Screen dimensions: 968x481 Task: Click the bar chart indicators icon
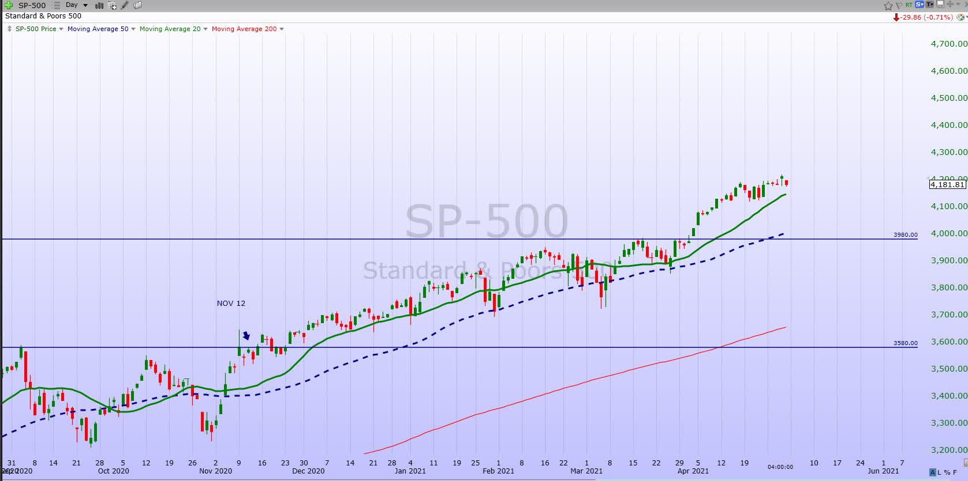pos(99,6)
